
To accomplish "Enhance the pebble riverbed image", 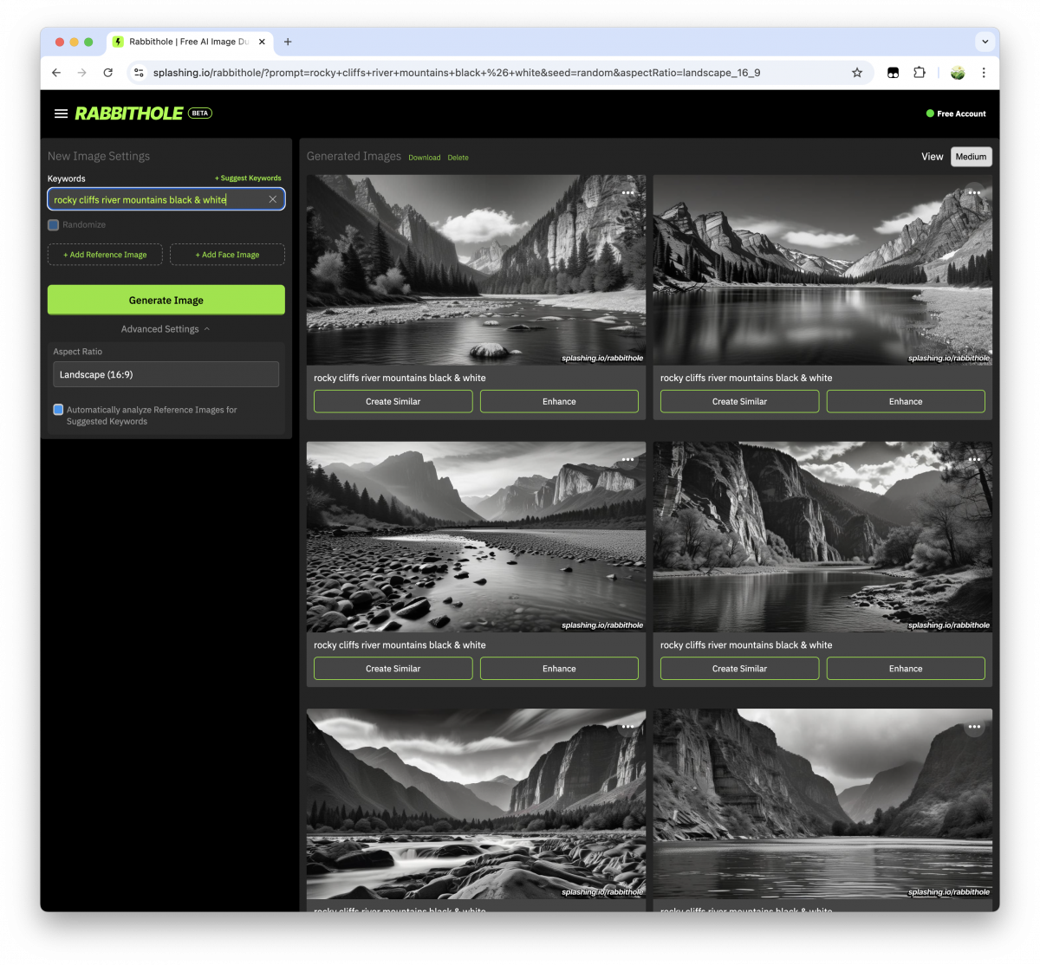I will (x=559, y=669).
